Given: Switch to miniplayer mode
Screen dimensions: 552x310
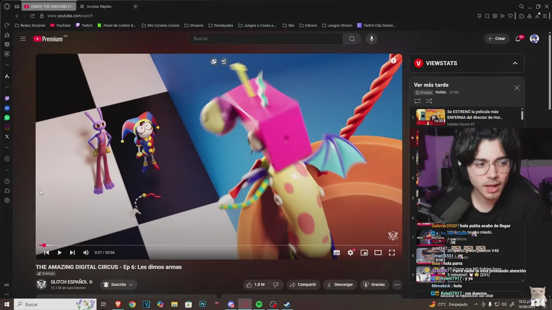Looking at the screenshot, I should click(x=364, y=253).
